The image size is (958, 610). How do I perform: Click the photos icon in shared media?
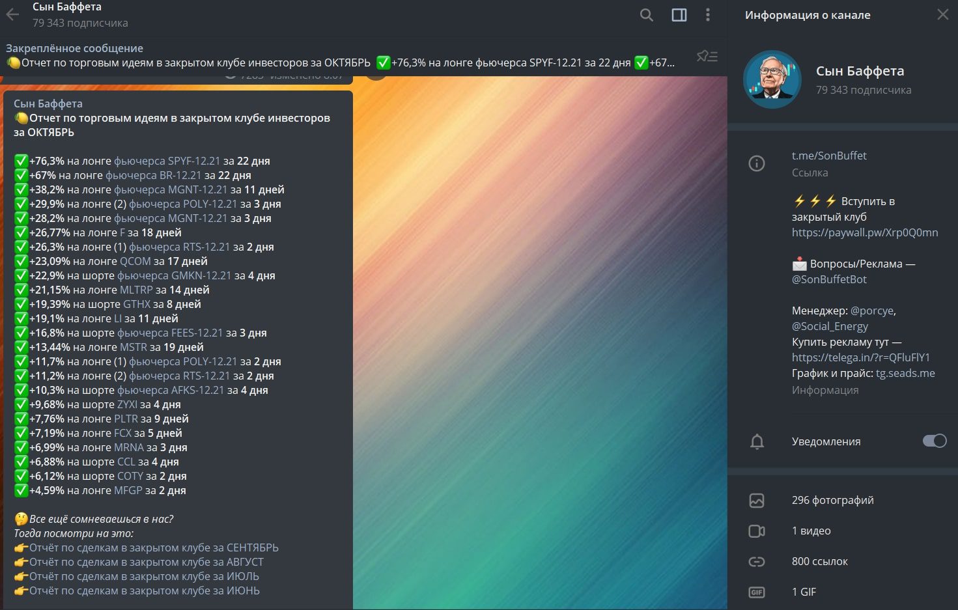(757, 501)
